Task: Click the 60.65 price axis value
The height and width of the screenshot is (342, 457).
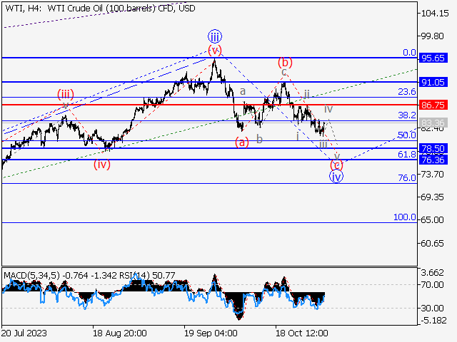Action: (x=433, y=243)
